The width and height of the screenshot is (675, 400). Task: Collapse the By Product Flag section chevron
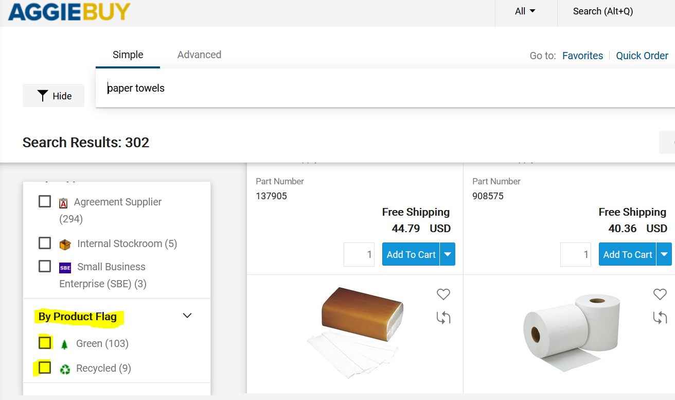tap(187, 316)
